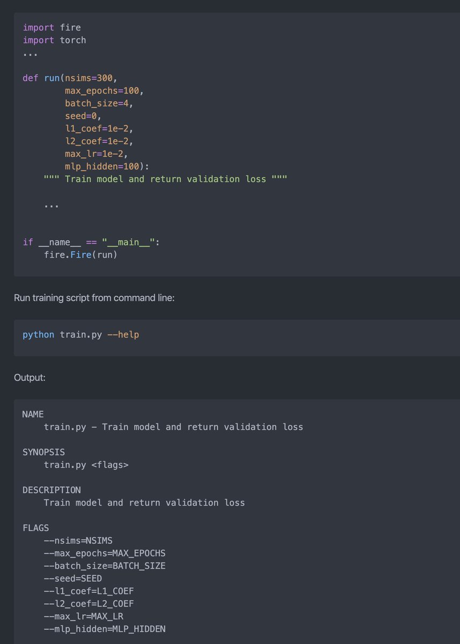Click the 'SYNOPSIS' heading
This screenshot has height=644, width=460.
(x=43, y=452)
